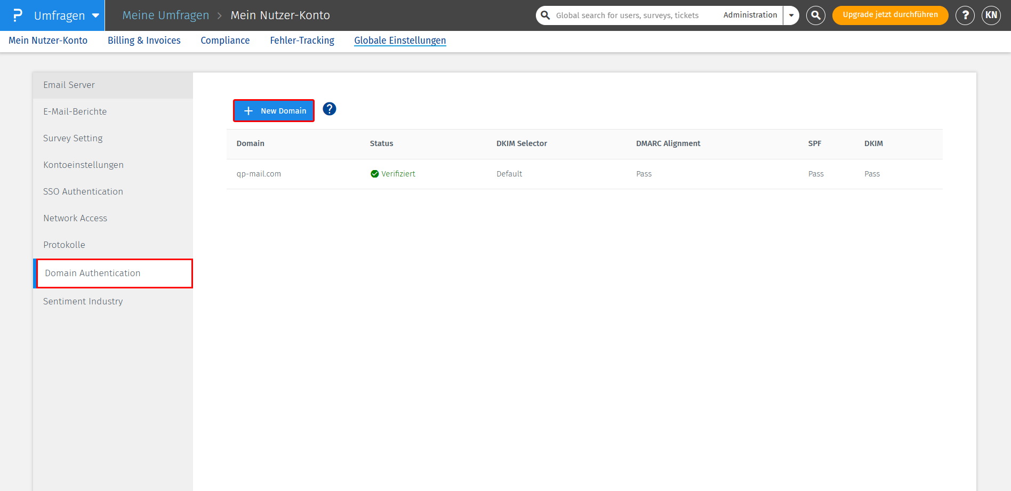The width and height of the screenshot is (1011, 491).
Task: Open SSO Authentication in the sidebar
Action: click(113, 192)
